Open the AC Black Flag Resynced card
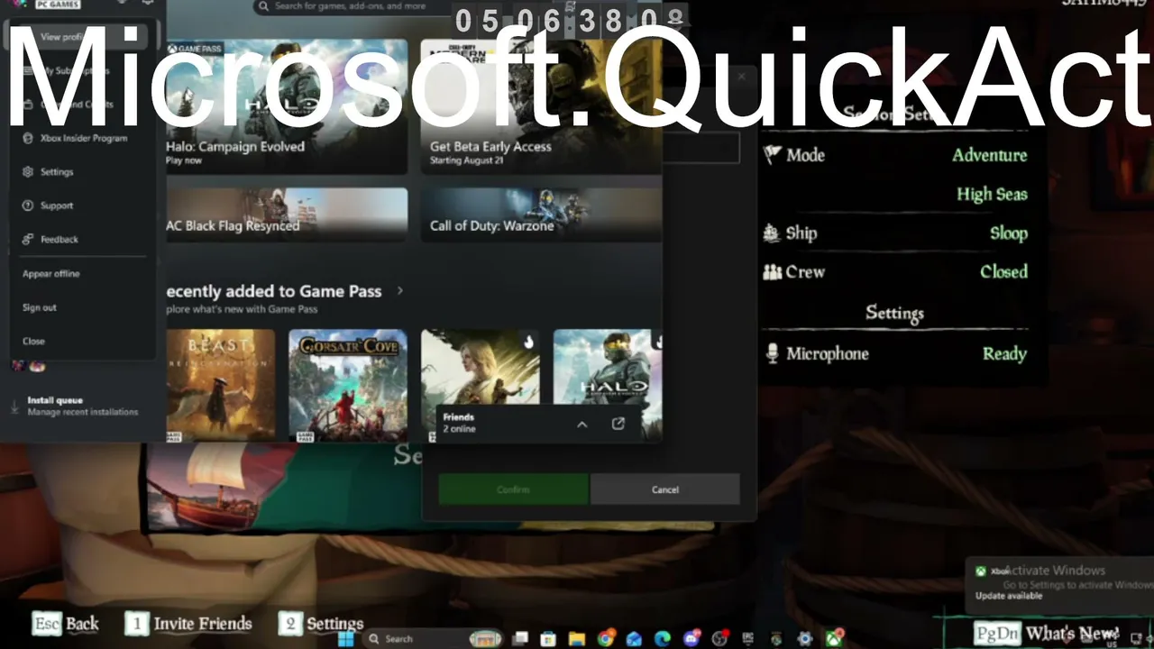Image resolution: width=1154 pixels, height=649 pixels. tap(287, 215)
